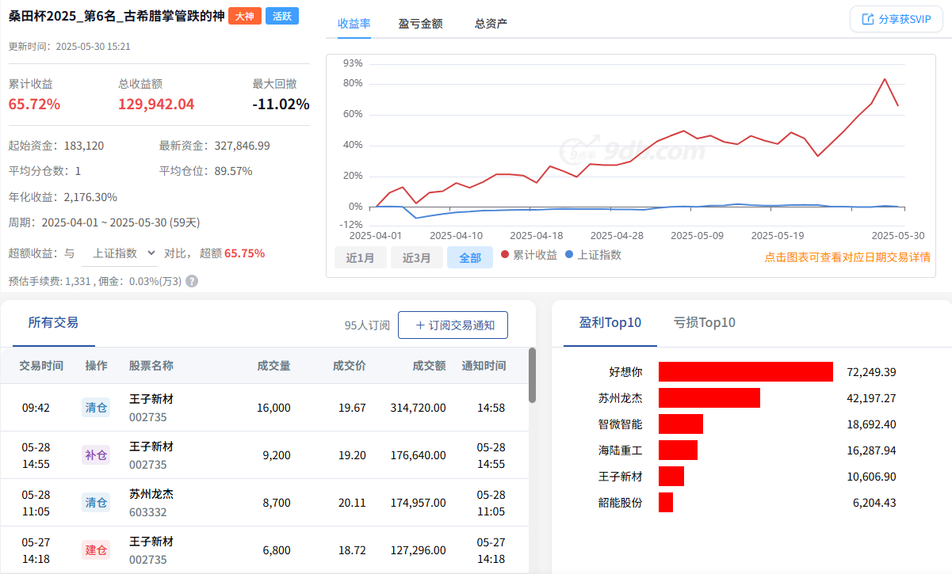This screenshot has width=952, height=574.
Task: Click the 176,640.00 trade amount
Action: point(419,455)
